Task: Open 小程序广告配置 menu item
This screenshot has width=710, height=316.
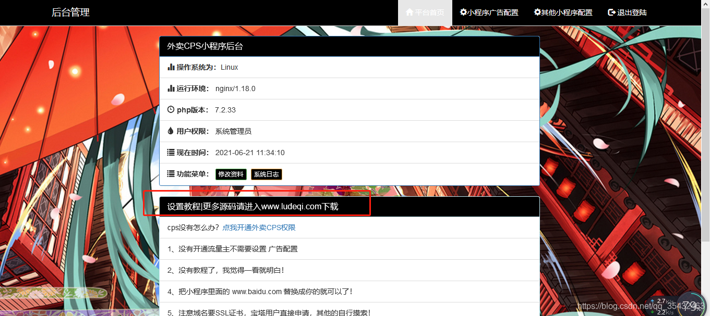Action: (x=489, y=12)
